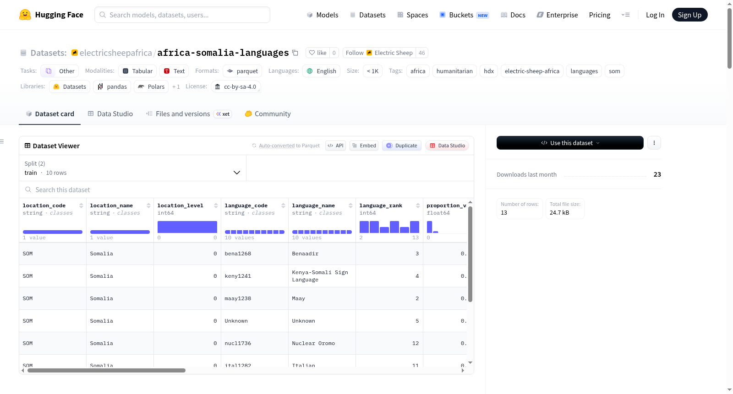Click the humanitarian tag
Image resolution: width=733 pixels, height=394 pixels.
(x=454, y=71)
